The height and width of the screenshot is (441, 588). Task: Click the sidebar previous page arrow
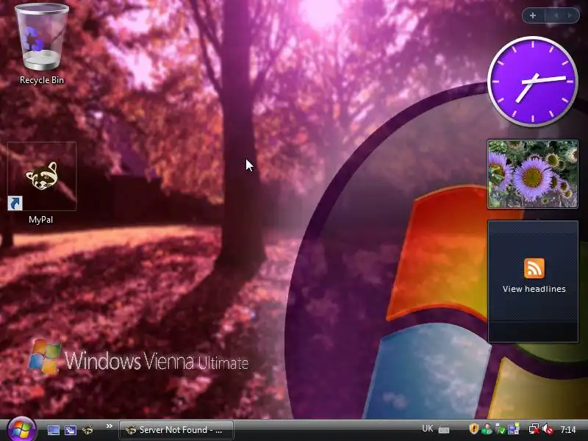click(556, 15)
